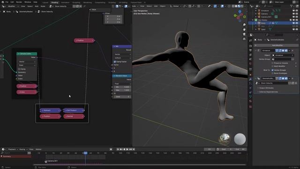Toggle viewport overlays icon

[x=222, y=6]
